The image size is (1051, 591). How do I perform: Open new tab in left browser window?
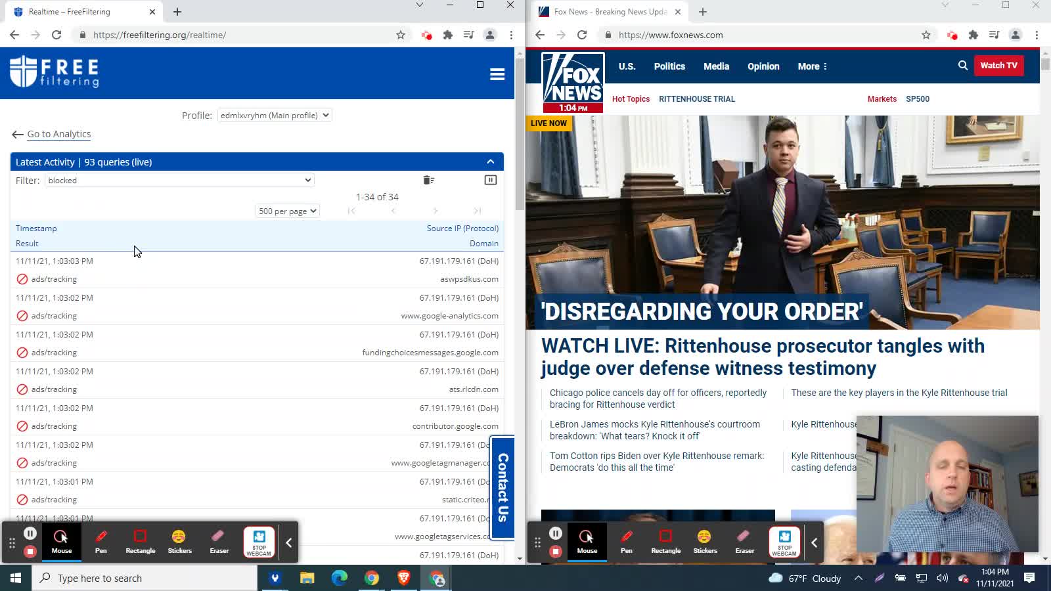pyautogui.click(x=177, y=12)
